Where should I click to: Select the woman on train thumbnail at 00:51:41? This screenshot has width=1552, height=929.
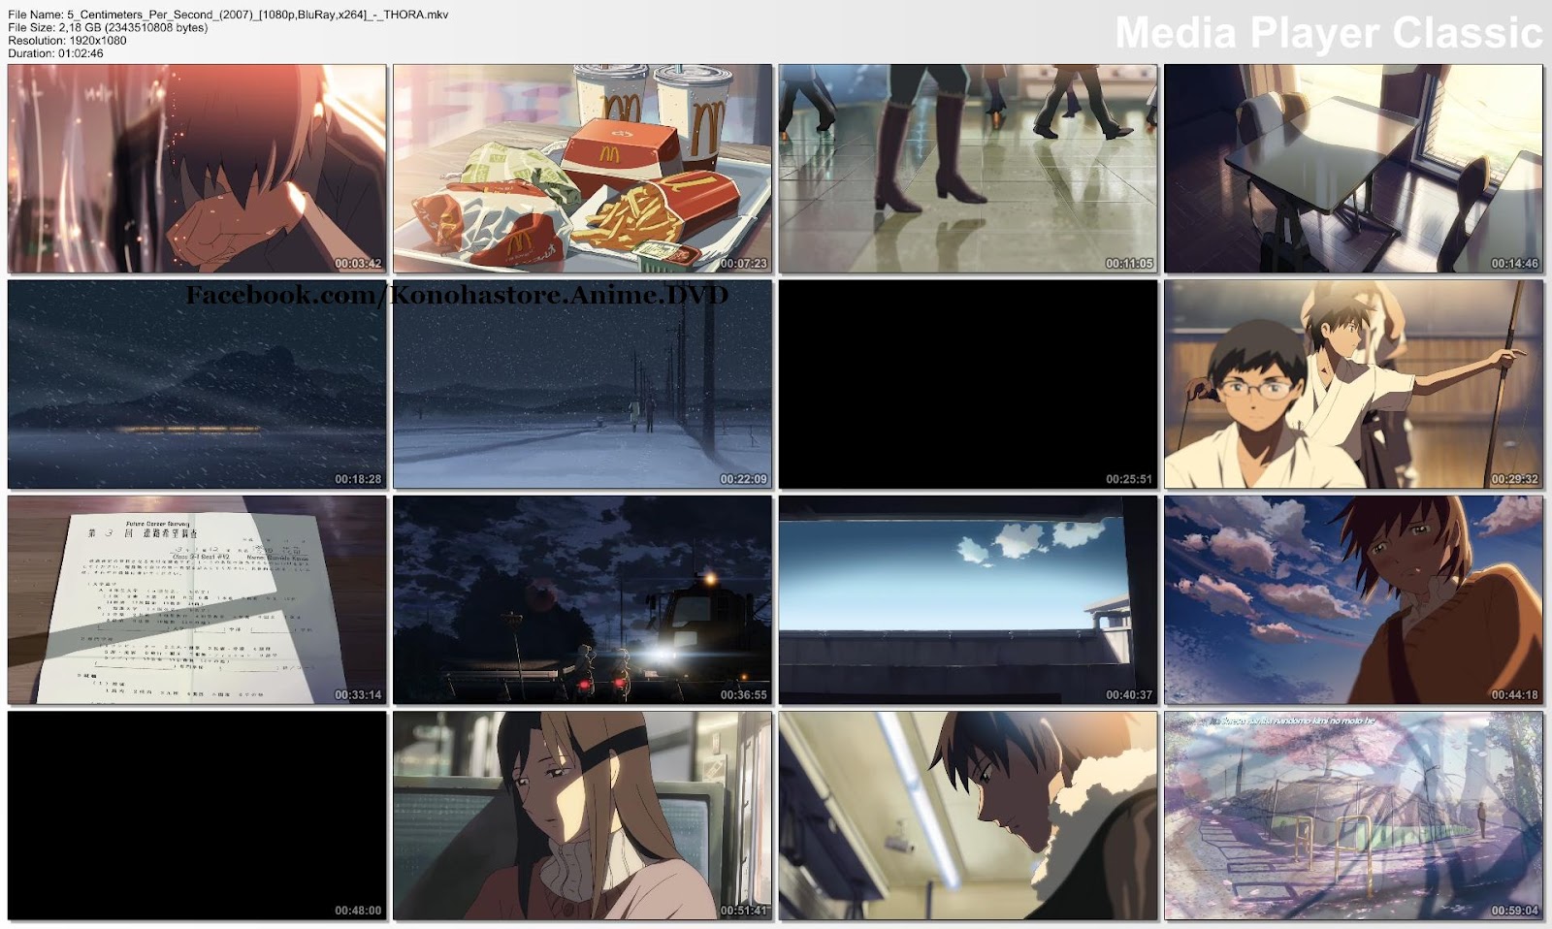[x=582, y=816]
